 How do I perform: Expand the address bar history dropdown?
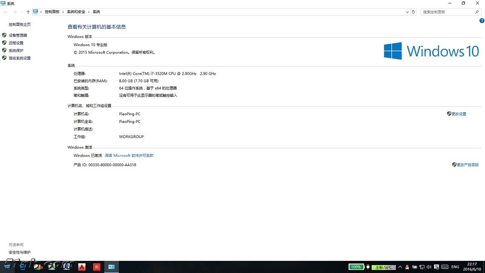(407, 12)
